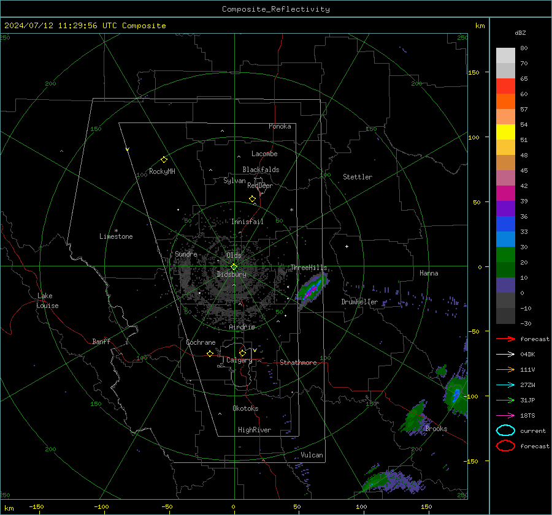Click the Innisfail label

point(247,222)
